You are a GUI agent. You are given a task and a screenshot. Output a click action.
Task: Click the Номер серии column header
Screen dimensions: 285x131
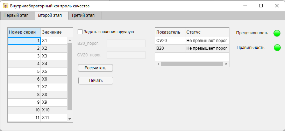(x=24, y=32)
